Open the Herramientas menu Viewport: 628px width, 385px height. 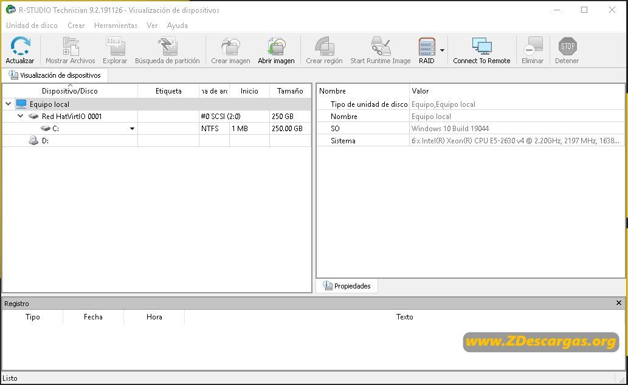coord(116,26)
